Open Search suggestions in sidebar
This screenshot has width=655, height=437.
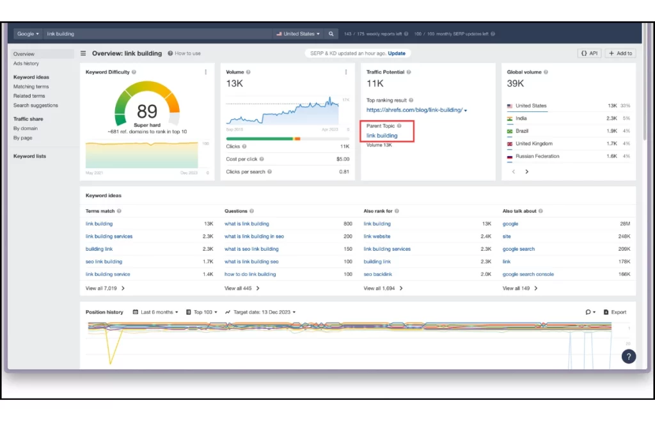pos(36,106)
